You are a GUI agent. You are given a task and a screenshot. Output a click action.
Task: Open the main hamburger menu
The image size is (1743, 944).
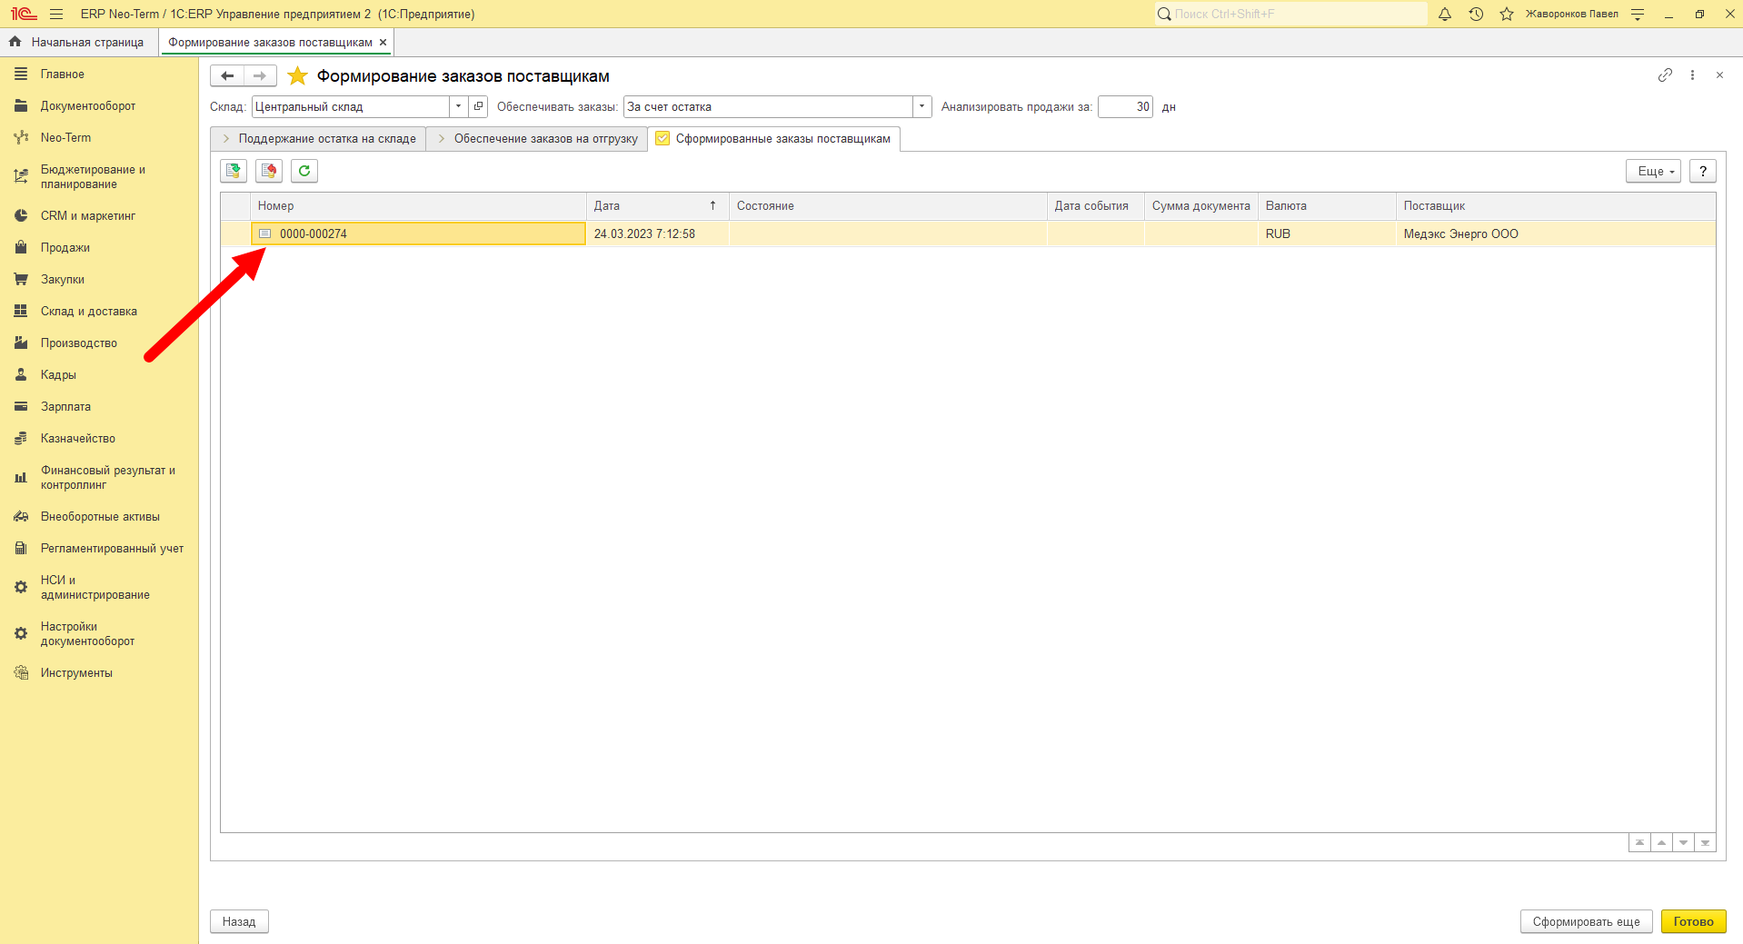[x=56, y=14]
